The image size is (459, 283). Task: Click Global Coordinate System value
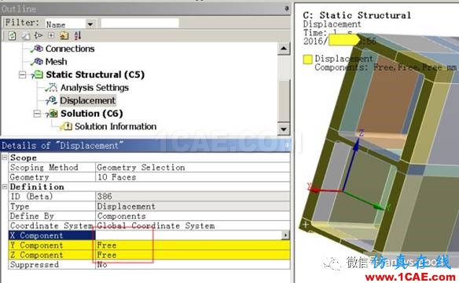tap(156, 226)
